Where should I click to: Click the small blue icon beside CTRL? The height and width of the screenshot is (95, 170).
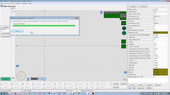pyautogui.click(x=130, y=88)
